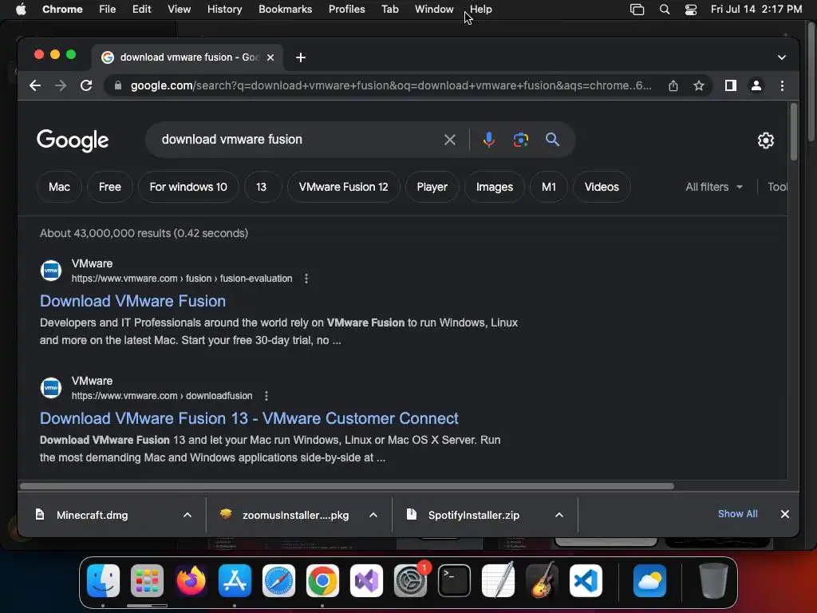This screenshot has height=613, width=817.
Task: Open VMware Fusion 13 Customer Connect link
Action: (x=249, y=418)
